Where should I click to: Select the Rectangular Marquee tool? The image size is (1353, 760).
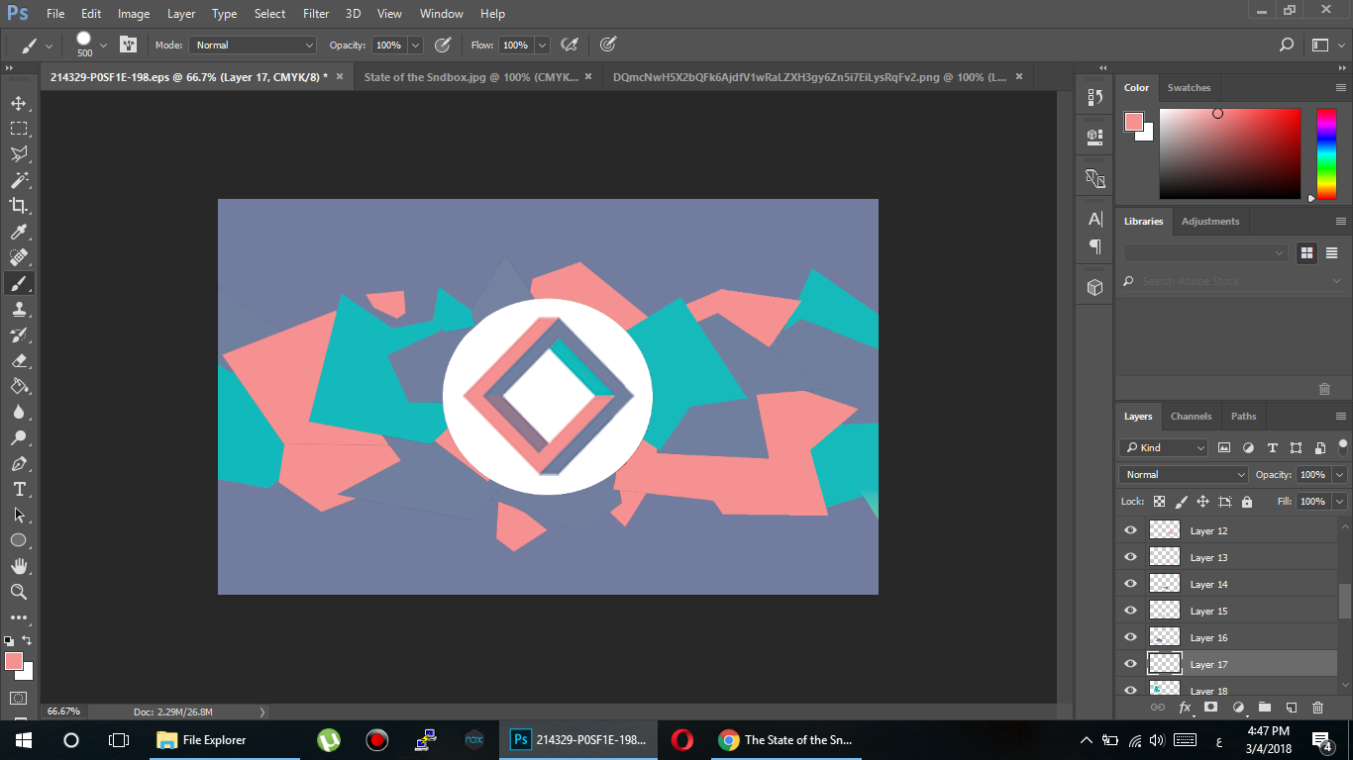[x=20, y=128]
